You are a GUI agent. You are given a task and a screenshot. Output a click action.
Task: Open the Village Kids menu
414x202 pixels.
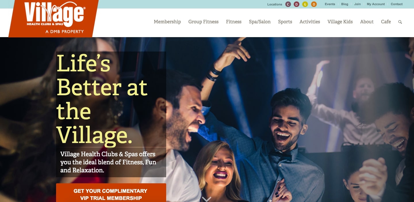tap(340, 22)
